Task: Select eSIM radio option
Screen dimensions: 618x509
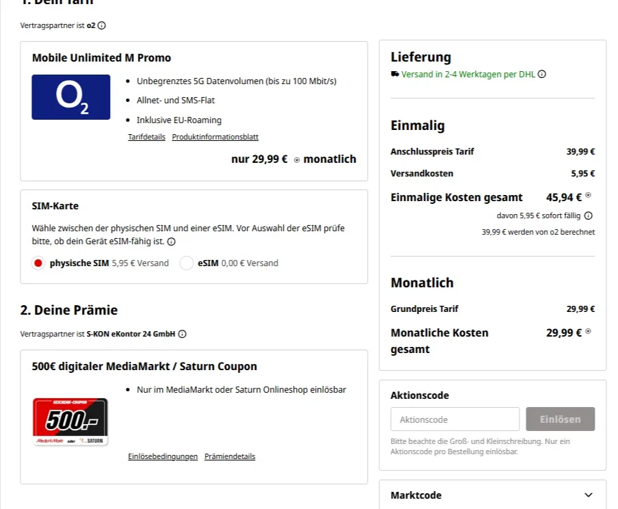Action: click(187, 263)
